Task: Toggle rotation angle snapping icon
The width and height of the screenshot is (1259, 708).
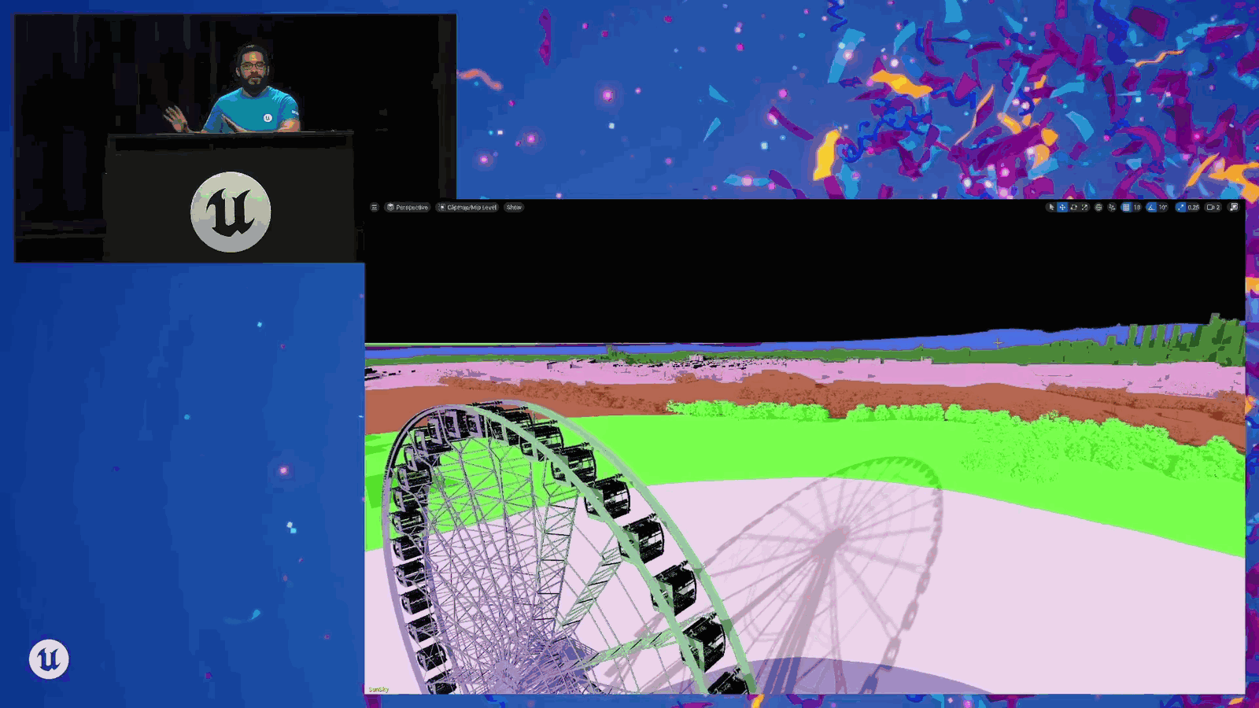Action: pos(1151,207)
